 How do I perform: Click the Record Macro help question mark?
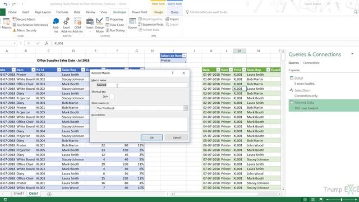[x=173, y=73]
